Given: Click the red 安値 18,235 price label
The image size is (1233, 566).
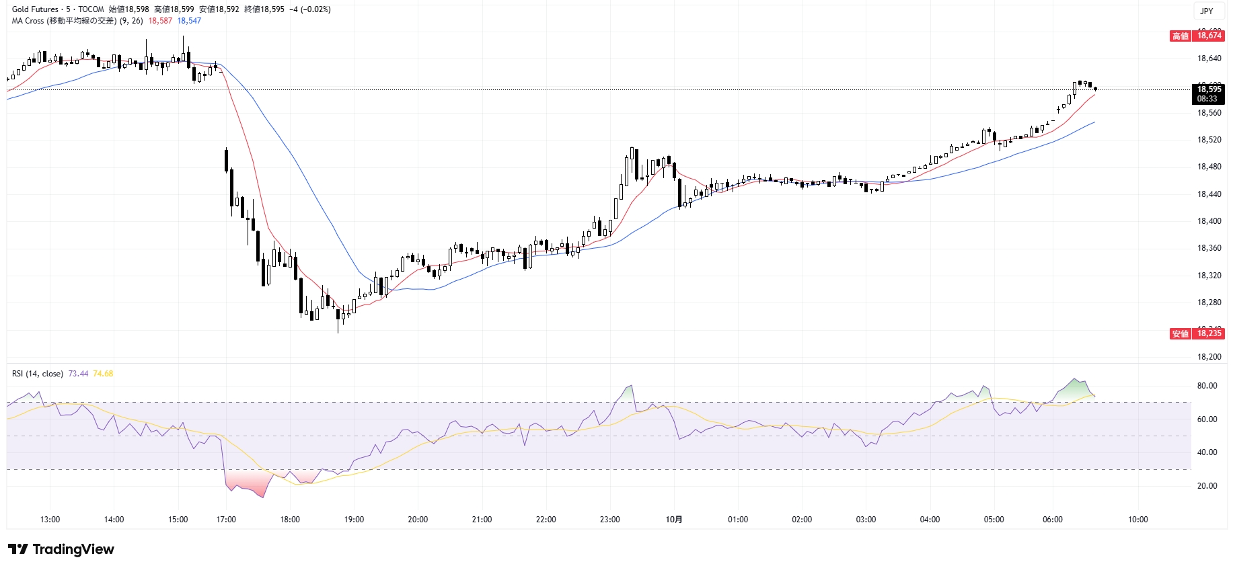Looking at the screenshot, I should pos(1198,333).
